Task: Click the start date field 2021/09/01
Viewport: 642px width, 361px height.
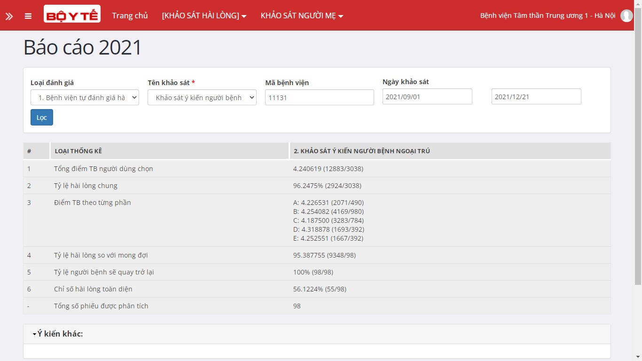Action: pos(427,96)
